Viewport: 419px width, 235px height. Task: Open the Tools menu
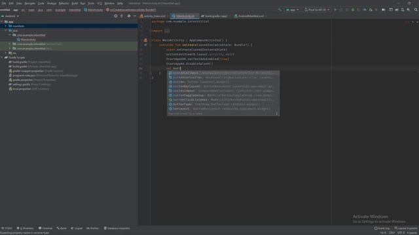[x=91, y=3]
